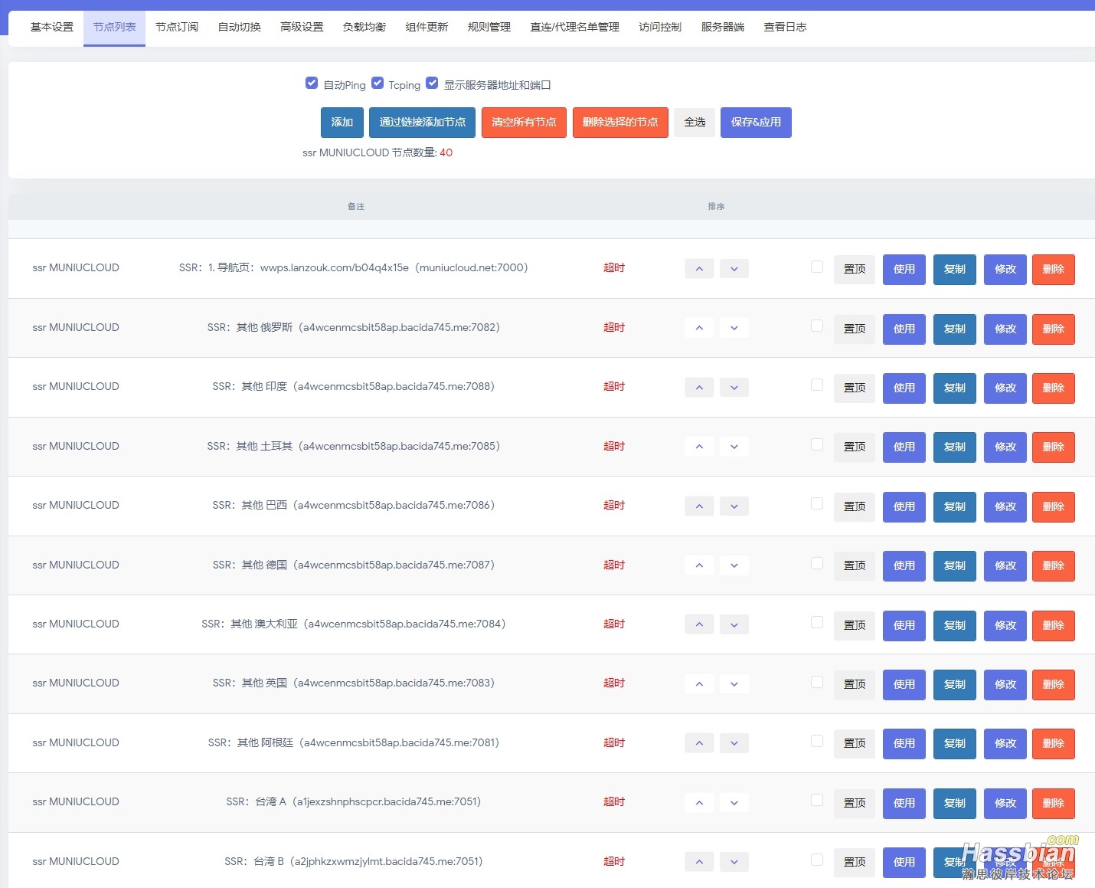The height and width of the screenshot is (888, 1095).
Task: Open the 规则管理 tab
Action: pyautogui.click(x=489, y=28)
